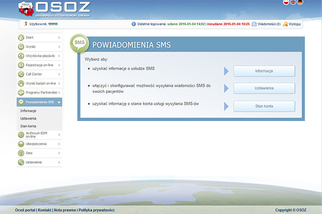Image resolution: width=322 pixels, height=214 pixels.
Task: Click the Ubezpieczenia umbrella icon
Action: pyautogui.click(x=21, y=144)
